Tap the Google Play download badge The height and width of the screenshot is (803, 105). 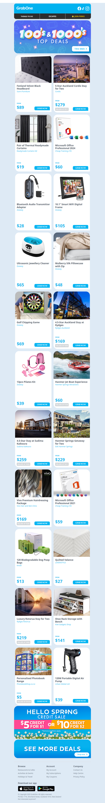46,789
